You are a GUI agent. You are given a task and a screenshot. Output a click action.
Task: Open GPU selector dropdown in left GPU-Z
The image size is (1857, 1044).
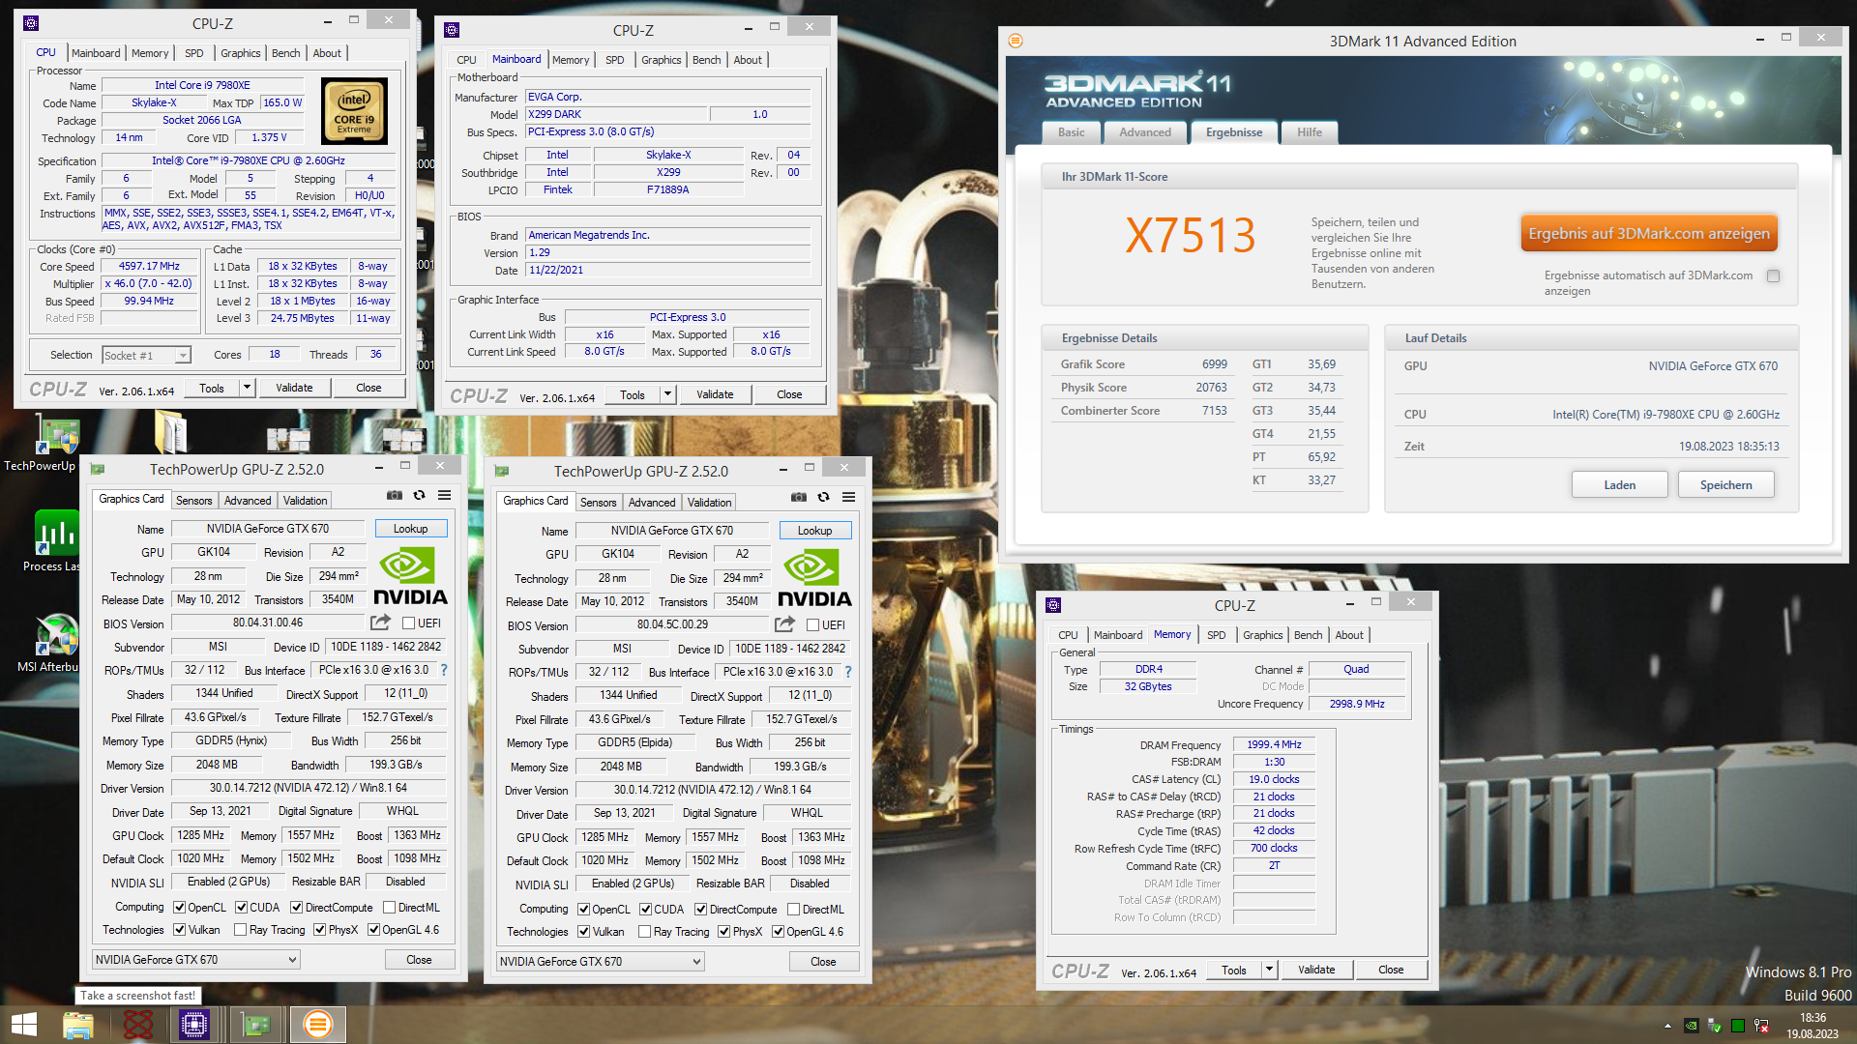click(196, 960)
